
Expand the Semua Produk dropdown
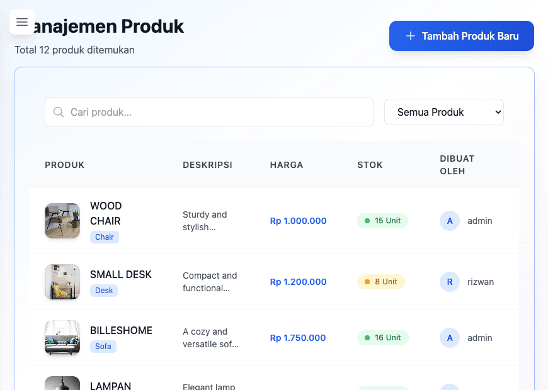(443, 112)
